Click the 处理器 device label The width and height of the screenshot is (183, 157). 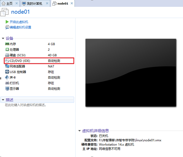14,50
